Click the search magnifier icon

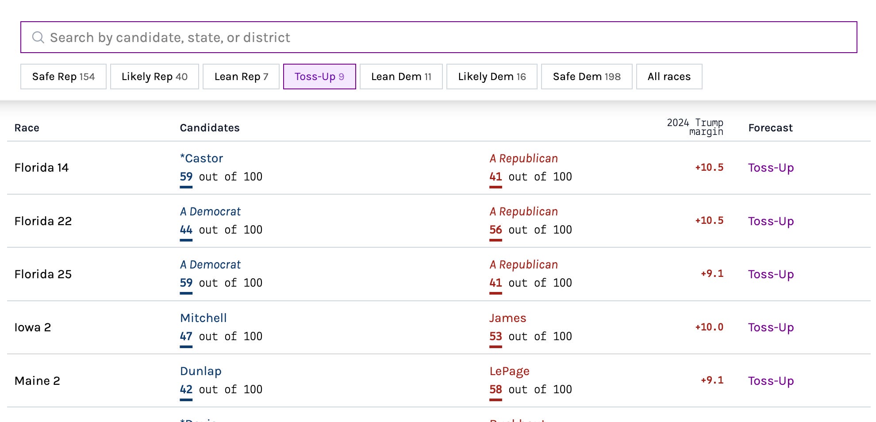[x=38, y=38]
